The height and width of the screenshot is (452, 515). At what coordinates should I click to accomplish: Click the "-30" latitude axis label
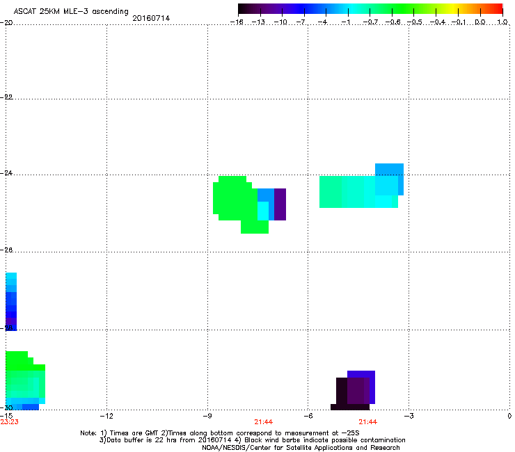[x=7, y=407]
